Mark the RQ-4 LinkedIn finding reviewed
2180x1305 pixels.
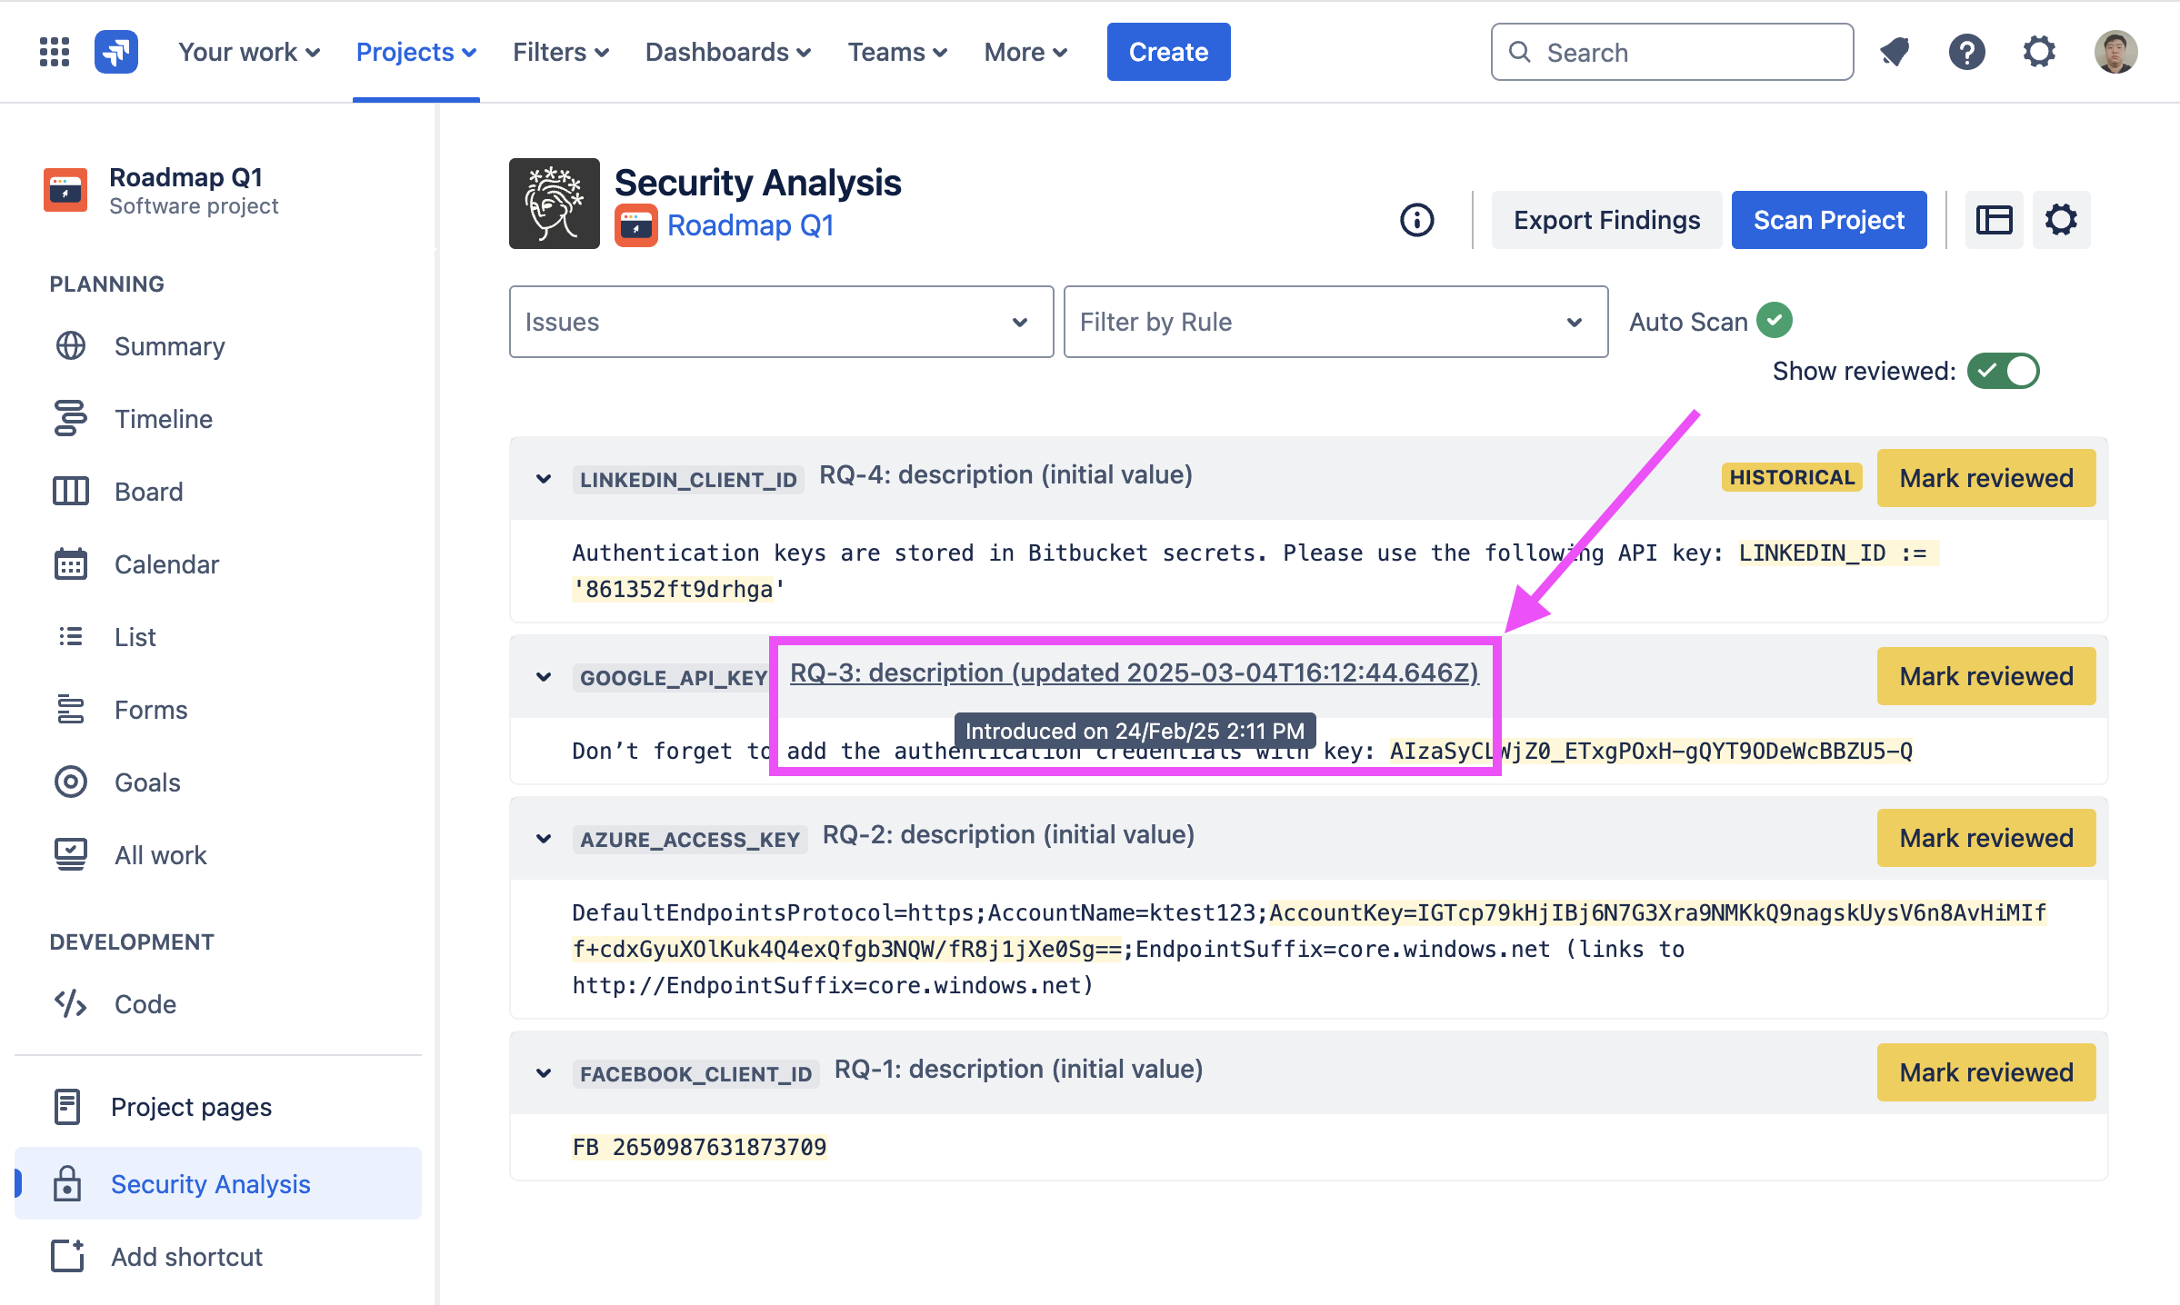click(1985, 478)
